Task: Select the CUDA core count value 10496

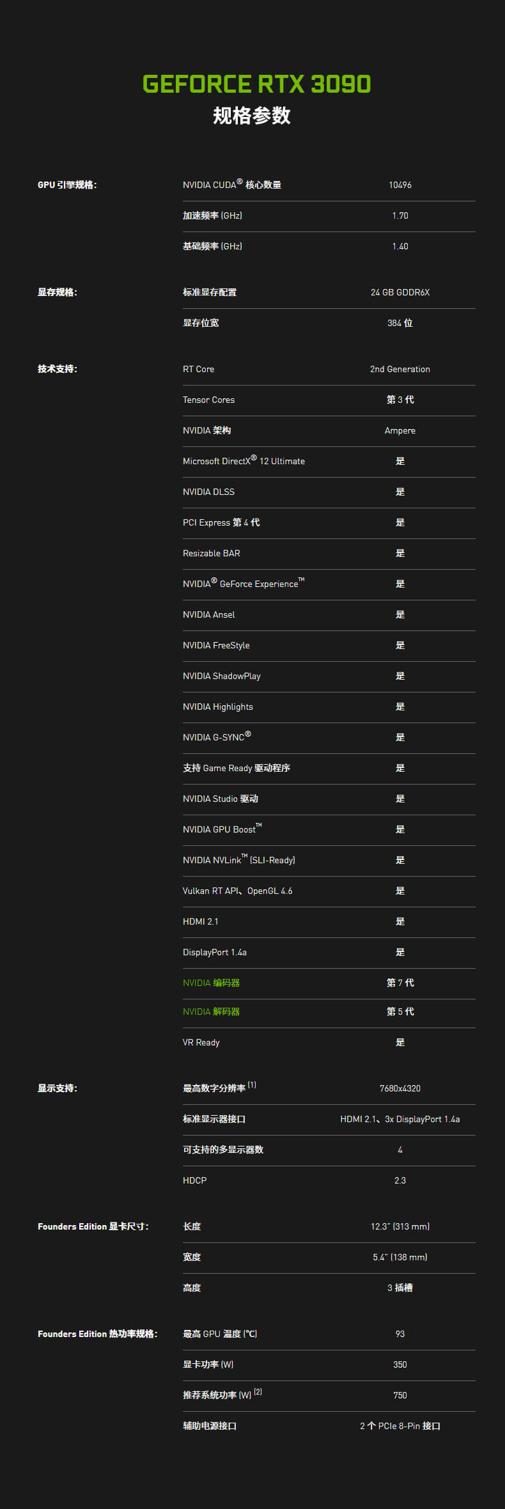Action: (400, 185)
